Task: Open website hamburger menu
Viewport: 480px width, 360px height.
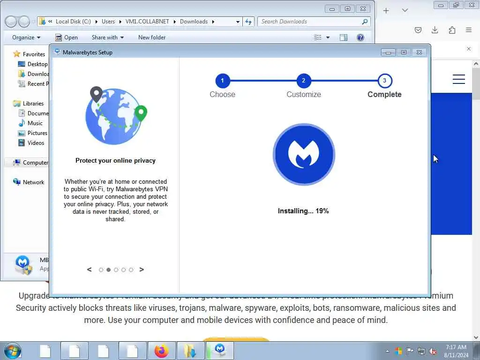Action: click(459, 79)
